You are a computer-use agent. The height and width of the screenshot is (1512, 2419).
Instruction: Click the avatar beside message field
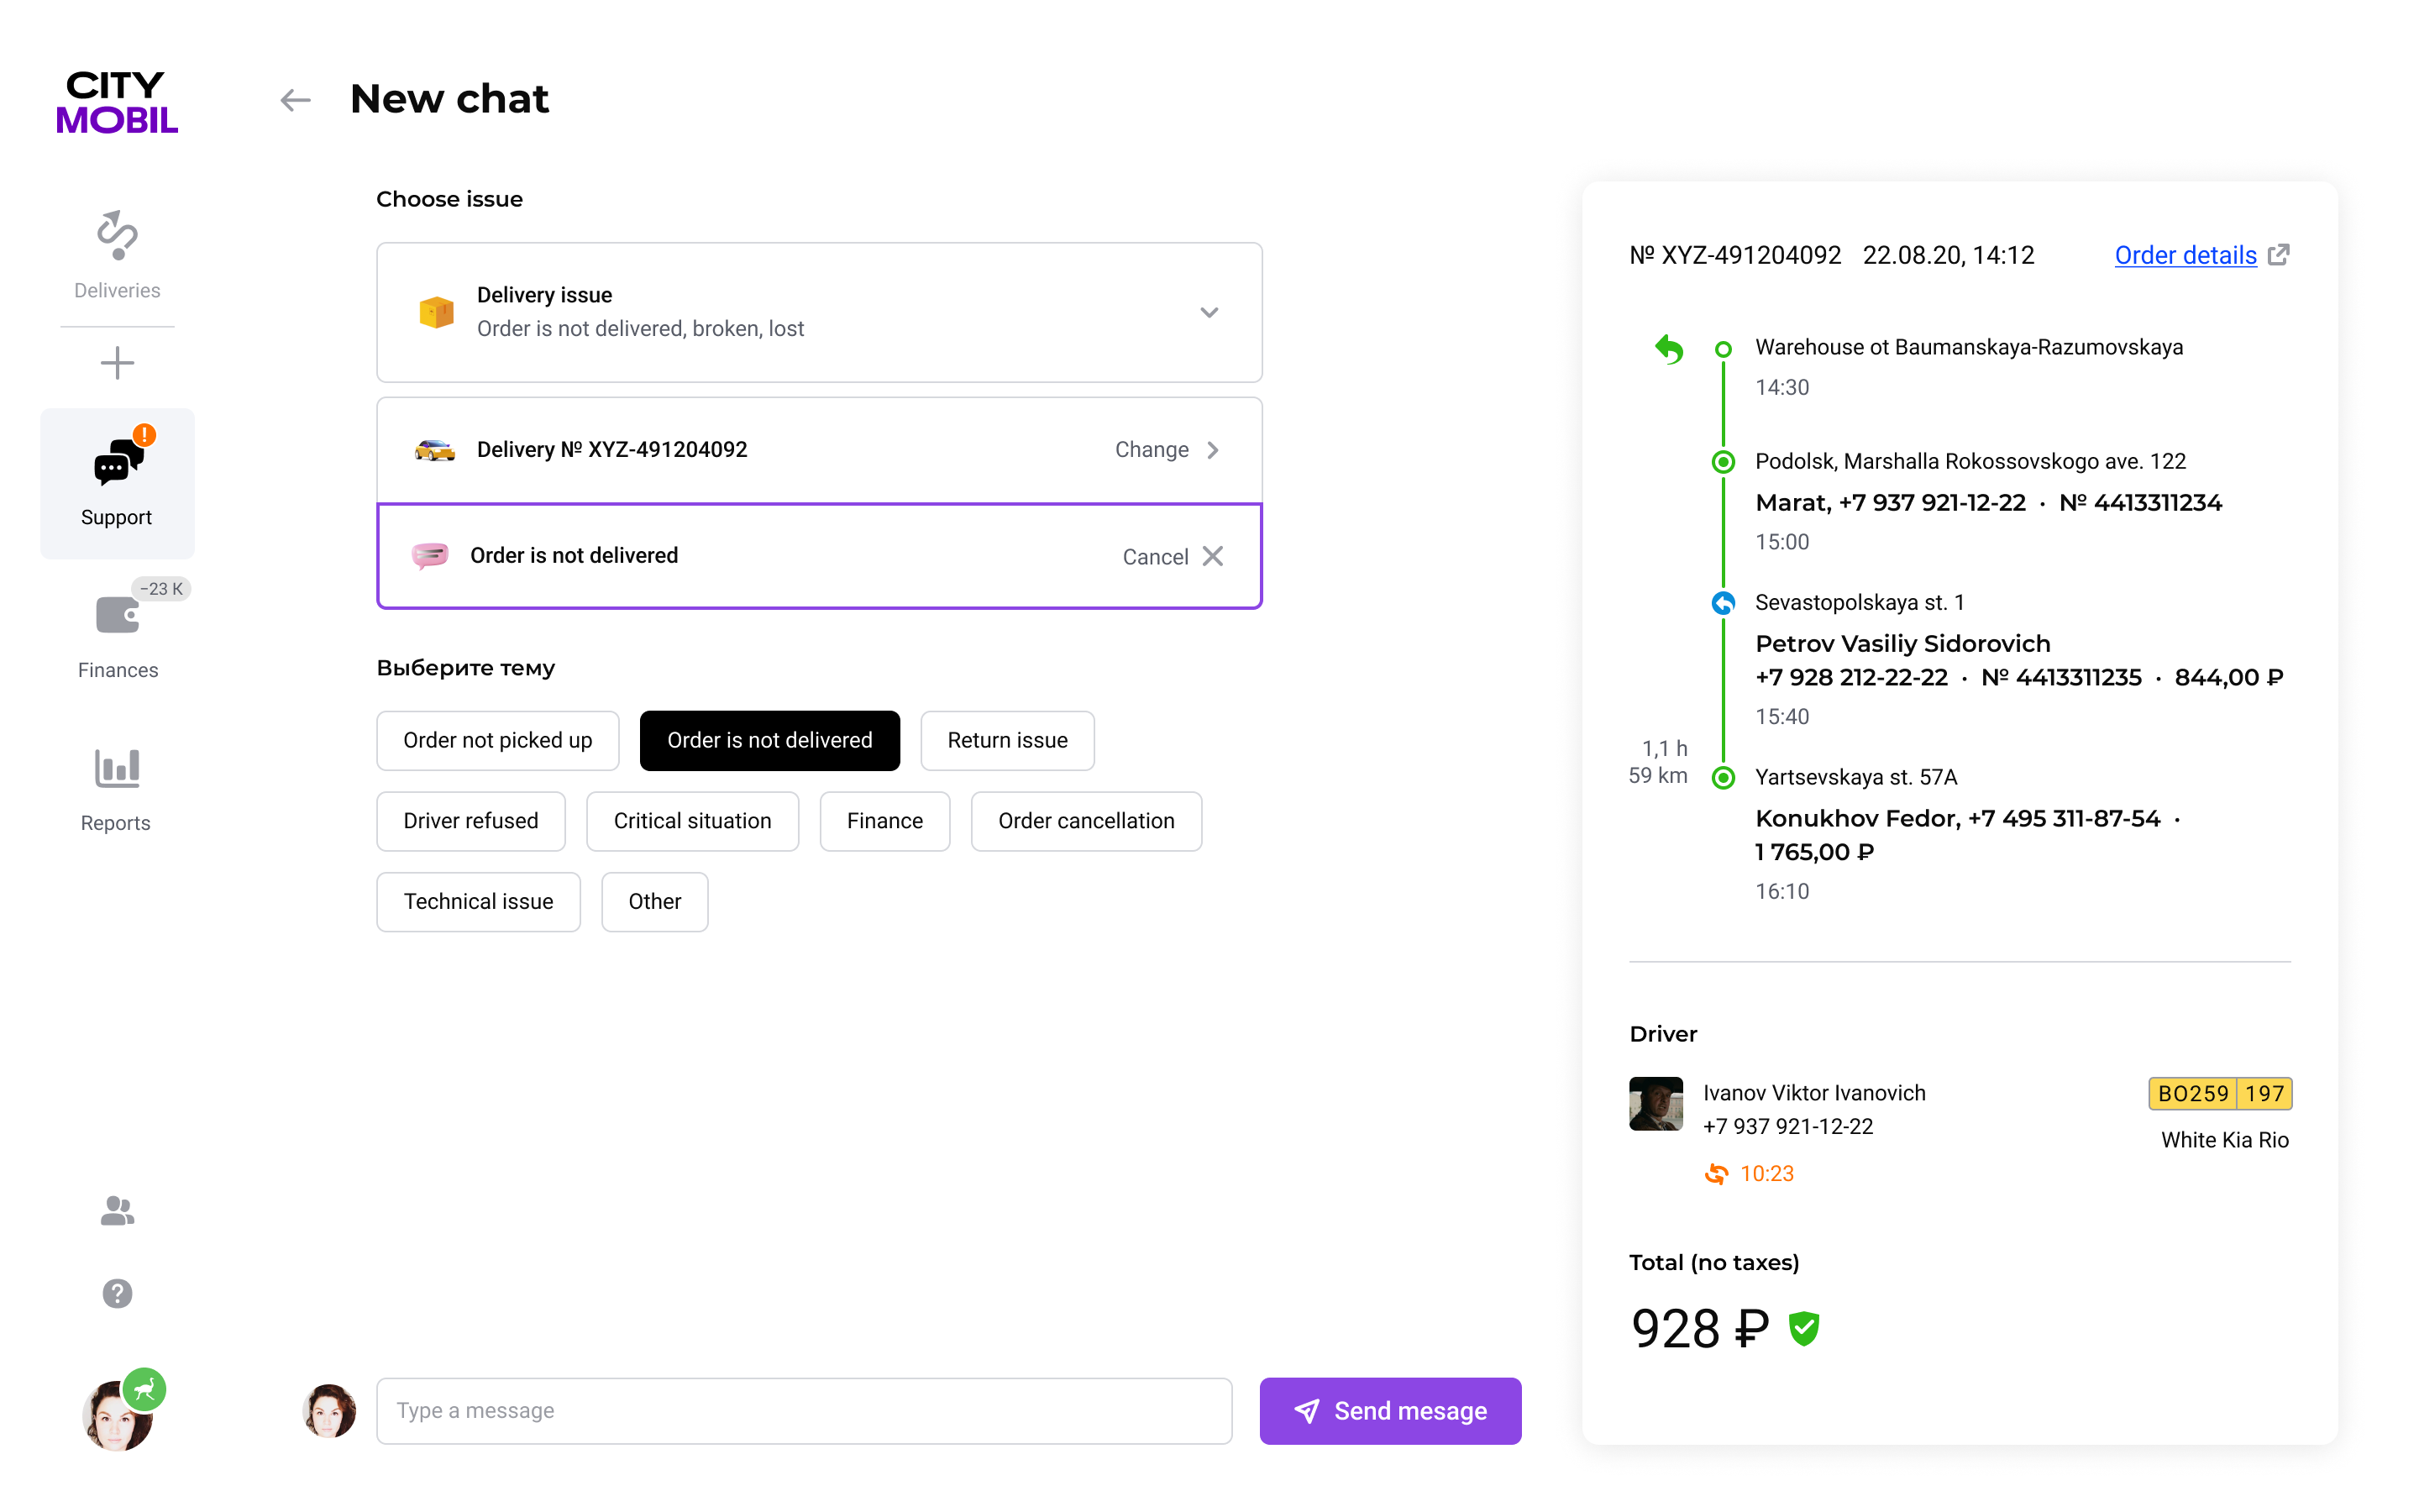point(329,1411)
